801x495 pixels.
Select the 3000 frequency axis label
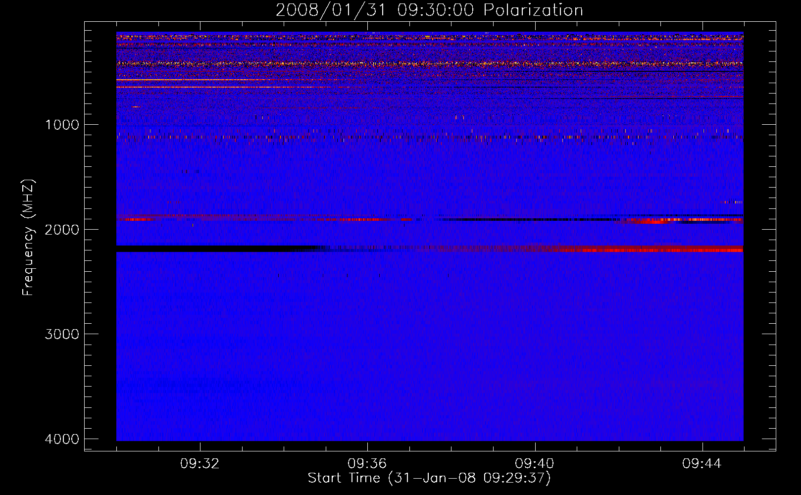click(62, 334)
